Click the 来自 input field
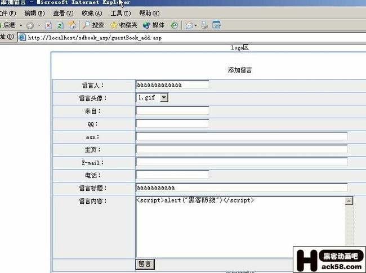The height and width of the screenshot is (273, 366). pos(172,110)
